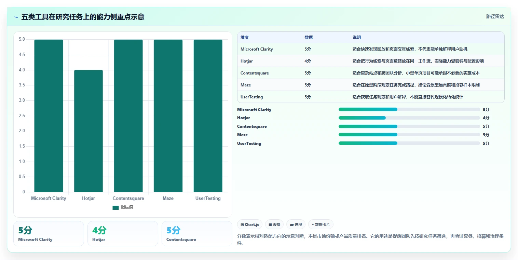Select the Chart.js chip
Viewport: 518px width, 260px height.
pos(250,224)
